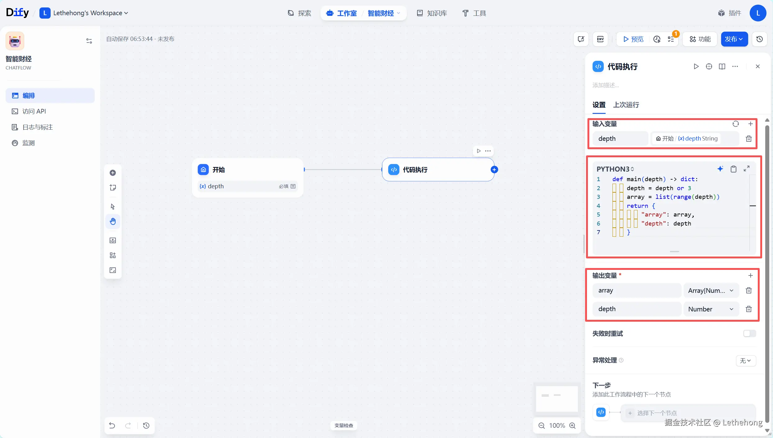Image resolution: width=773 pixels, height=438 pixels.
Task: Expand the code editor to fullscreen
Action: 747,168
